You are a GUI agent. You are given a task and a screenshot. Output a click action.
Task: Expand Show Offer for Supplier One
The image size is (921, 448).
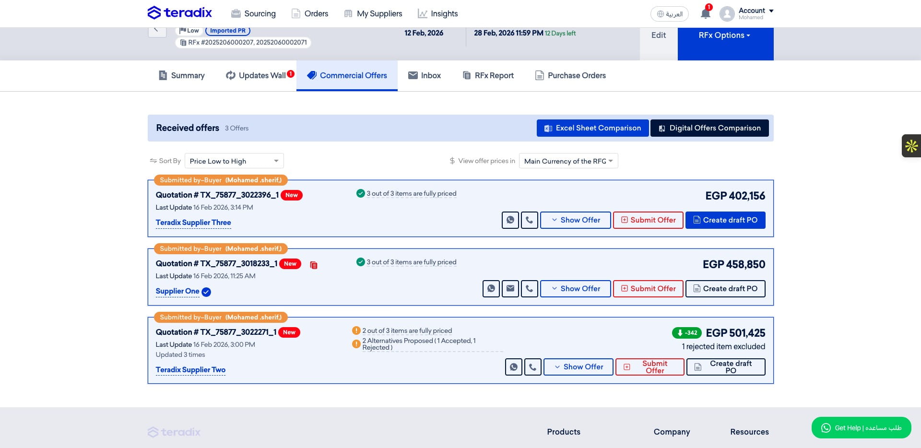click(x=576, y=289)
